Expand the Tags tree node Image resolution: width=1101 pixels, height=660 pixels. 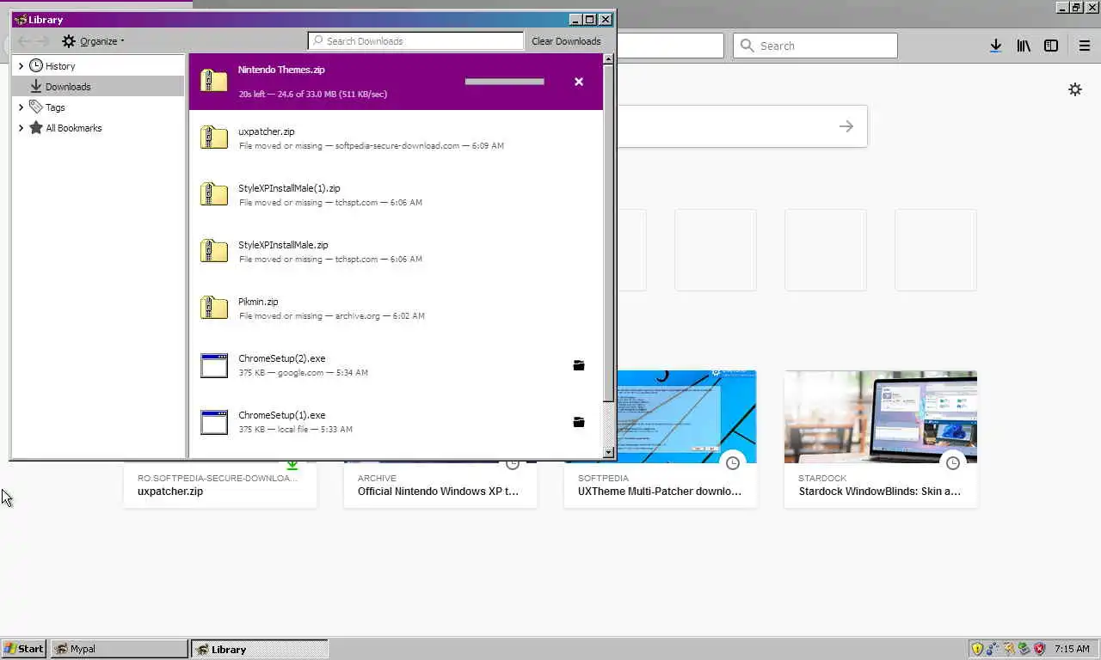(21, 107)
